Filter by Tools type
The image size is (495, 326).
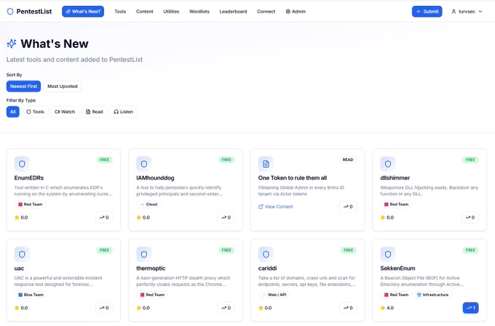tap(36, 112)
